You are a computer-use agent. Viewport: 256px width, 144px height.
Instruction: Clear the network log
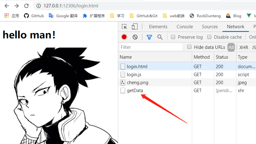(x=135, y=37)
